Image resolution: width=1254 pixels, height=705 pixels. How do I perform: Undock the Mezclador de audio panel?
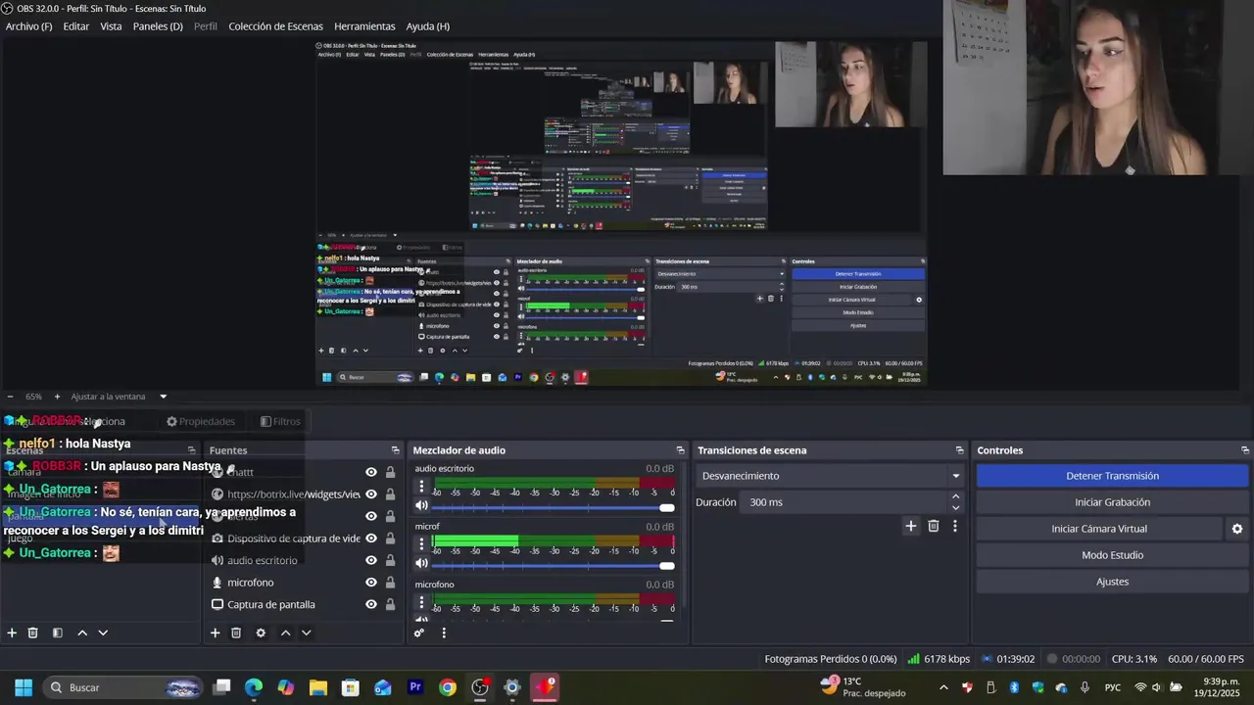680,450
